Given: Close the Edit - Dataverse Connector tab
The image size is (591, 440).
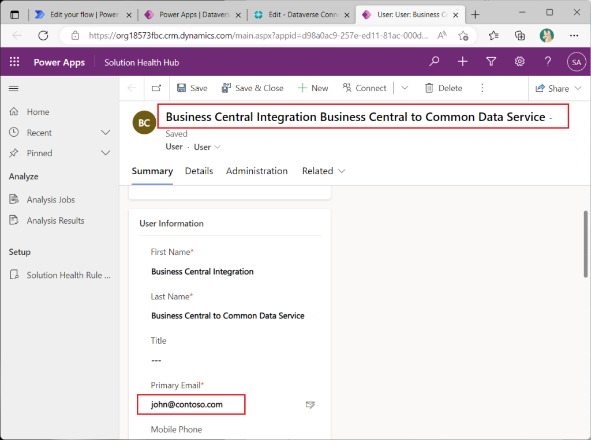Looking at the screenshot, I should pyautogui.click(x=347, y=15).
